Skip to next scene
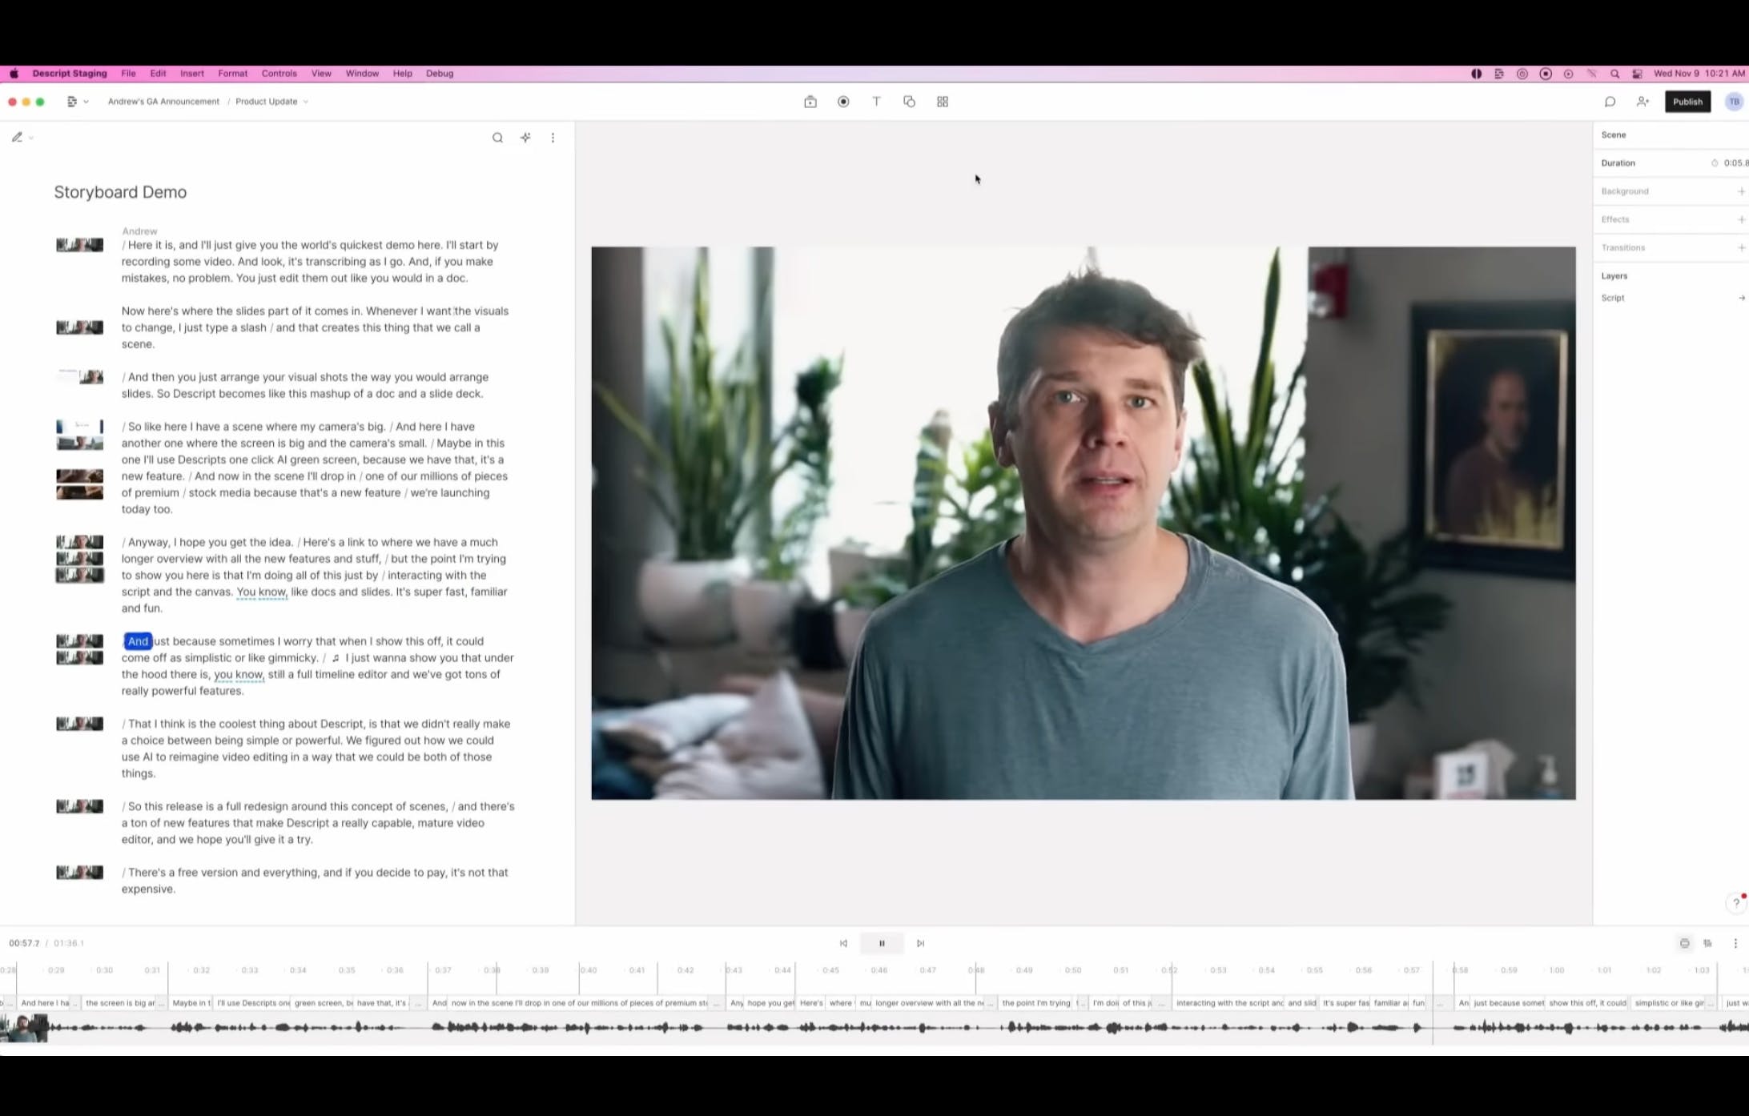This screenshot has width=1749, height=1116. (920, 943)
